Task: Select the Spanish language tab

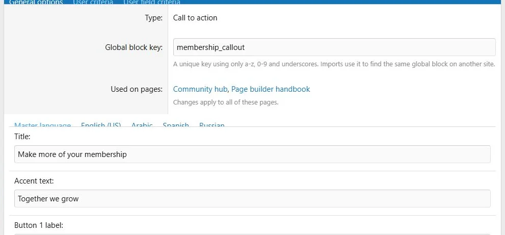Action: click(x=176, y=125)
